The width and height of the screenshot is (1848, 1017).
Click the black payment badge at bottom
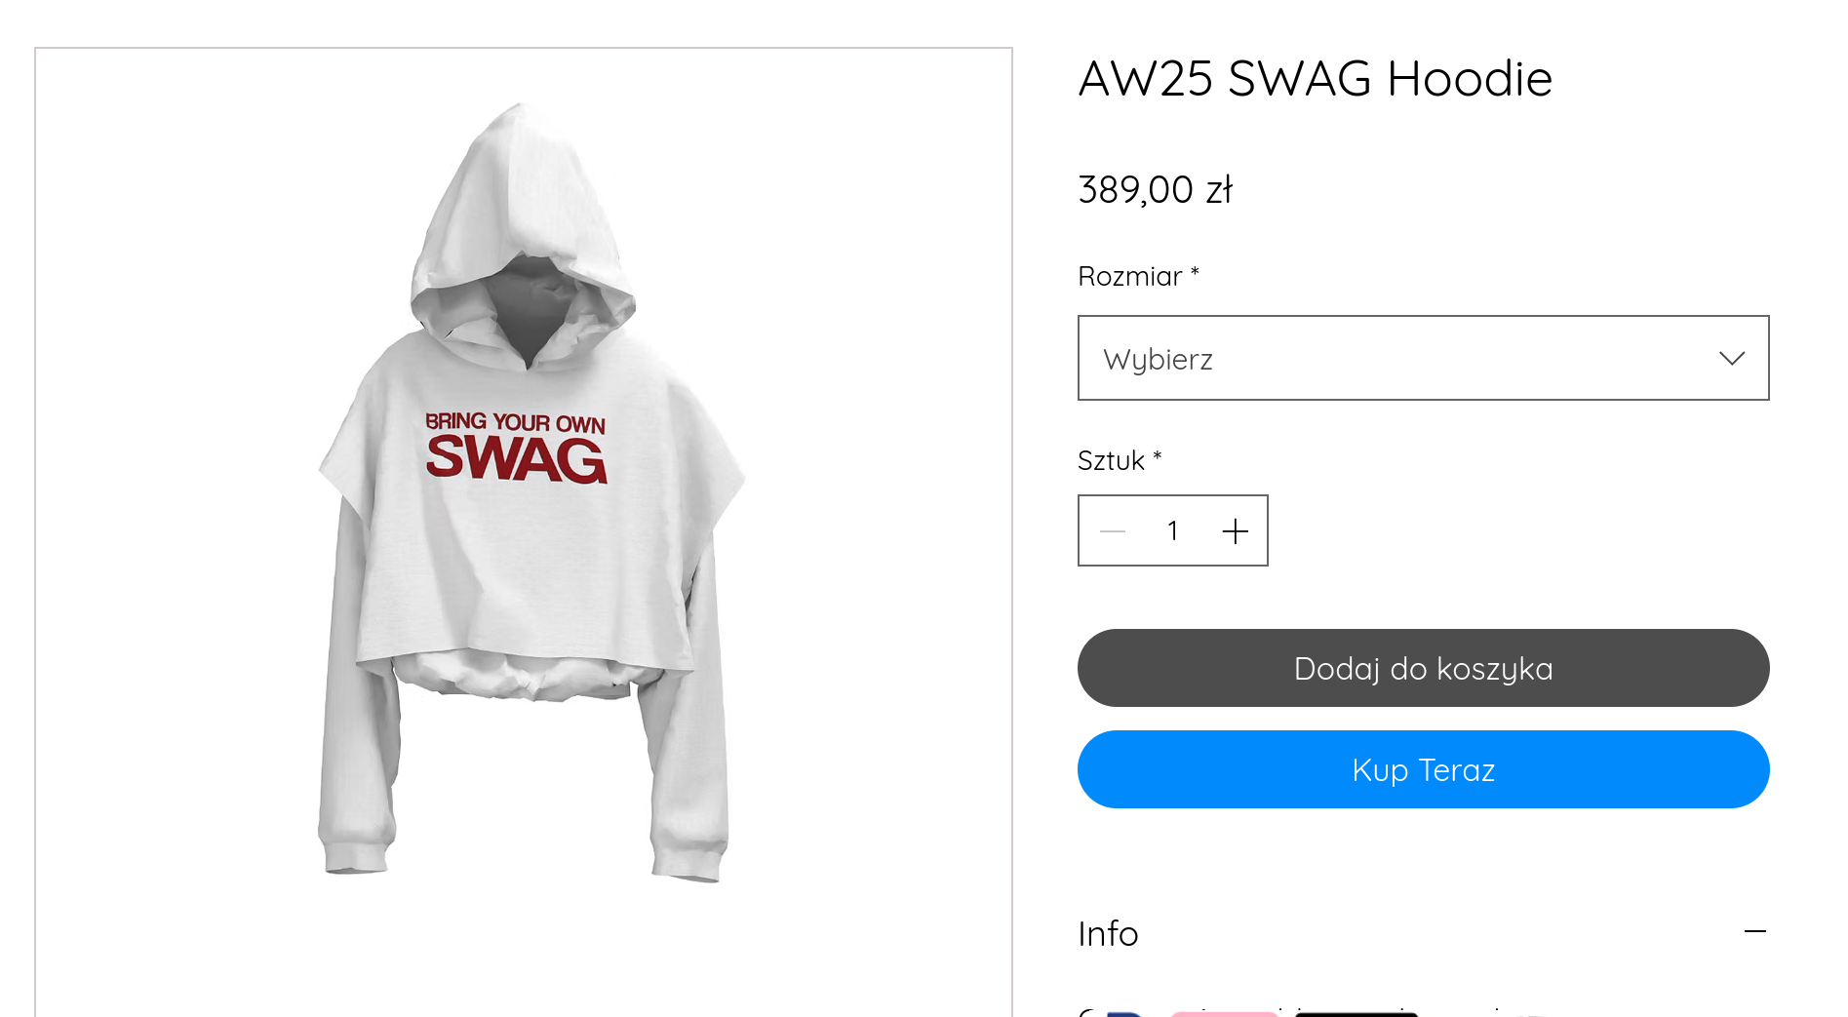coord(1357,1014)
